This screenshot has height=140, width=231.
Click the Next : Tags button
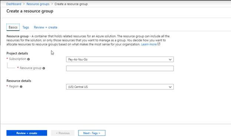coord(92,133)
